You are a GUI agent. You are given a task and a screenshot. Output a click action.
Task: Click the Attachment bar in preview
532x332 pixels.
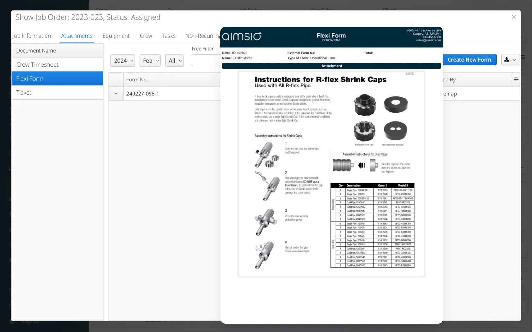tap(331, 66)
